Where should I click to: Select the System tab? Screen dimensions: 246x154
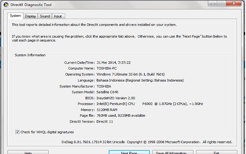point(15,16)
